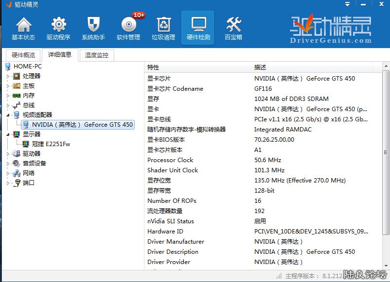Click the details list vertical scrollbar
Image resolution: width=390 pixels, height=282 pixels.
[386, 146]
